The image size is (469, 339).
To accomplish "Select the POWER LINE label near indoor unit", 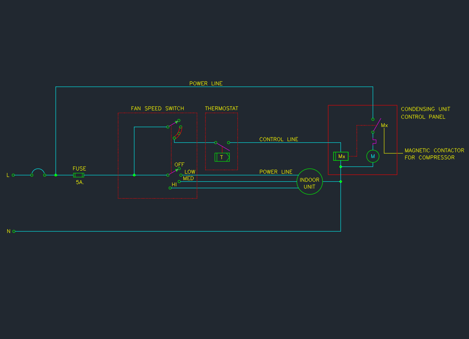I will click(x=276, y=172).
